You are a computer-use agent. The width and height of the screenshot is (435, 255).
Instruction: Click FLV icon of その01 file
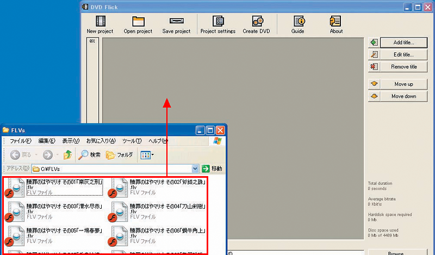pos(15,188)
